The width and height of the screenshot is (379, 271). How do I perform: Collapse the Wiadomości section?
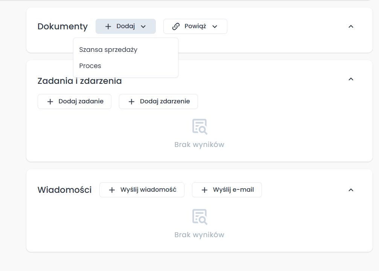click(351, 190)
